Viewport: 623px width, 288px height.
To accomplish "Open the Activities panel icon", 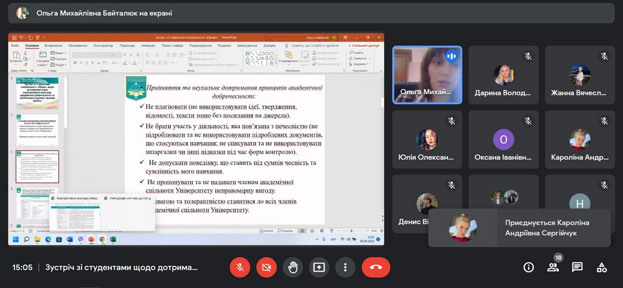I will click(602, 267).
